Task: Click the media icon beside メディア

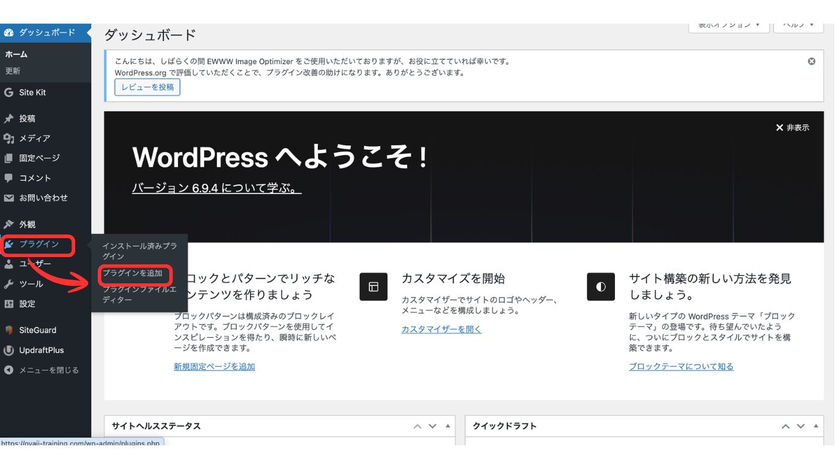Action: 9,139
